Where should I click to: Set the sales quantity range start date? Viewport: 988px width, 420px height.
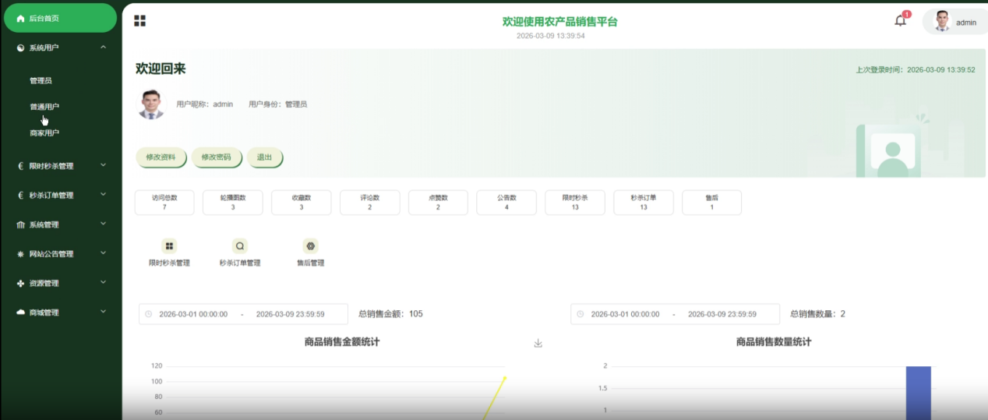coord(625,314)
